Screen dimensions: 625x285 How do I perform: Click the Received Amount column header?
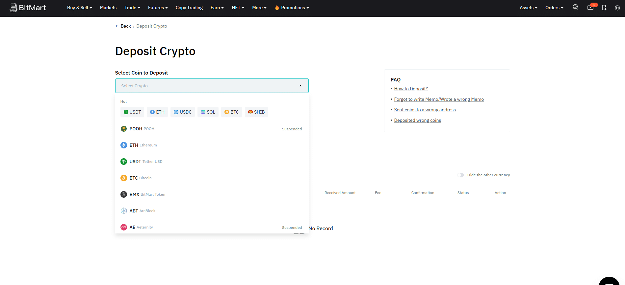click(x=340, y=193)
